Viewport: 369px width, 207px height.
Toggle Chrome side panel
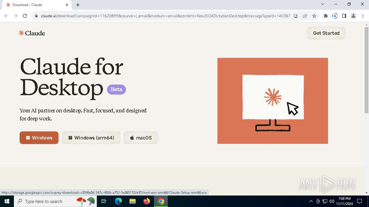click(344, 16)
